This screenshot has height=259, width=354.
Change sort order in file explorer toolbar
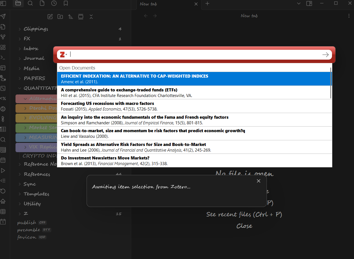pyautogui.click(x=71, y=17)
